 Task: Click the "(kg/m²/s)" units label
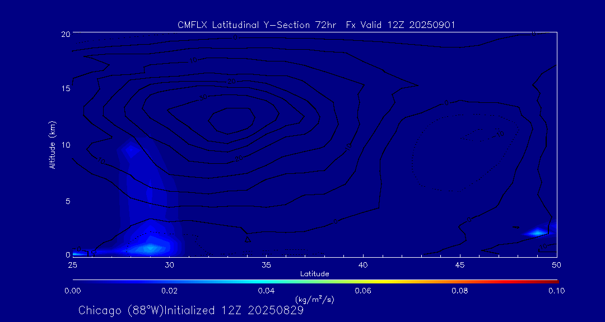pos(315,299)
